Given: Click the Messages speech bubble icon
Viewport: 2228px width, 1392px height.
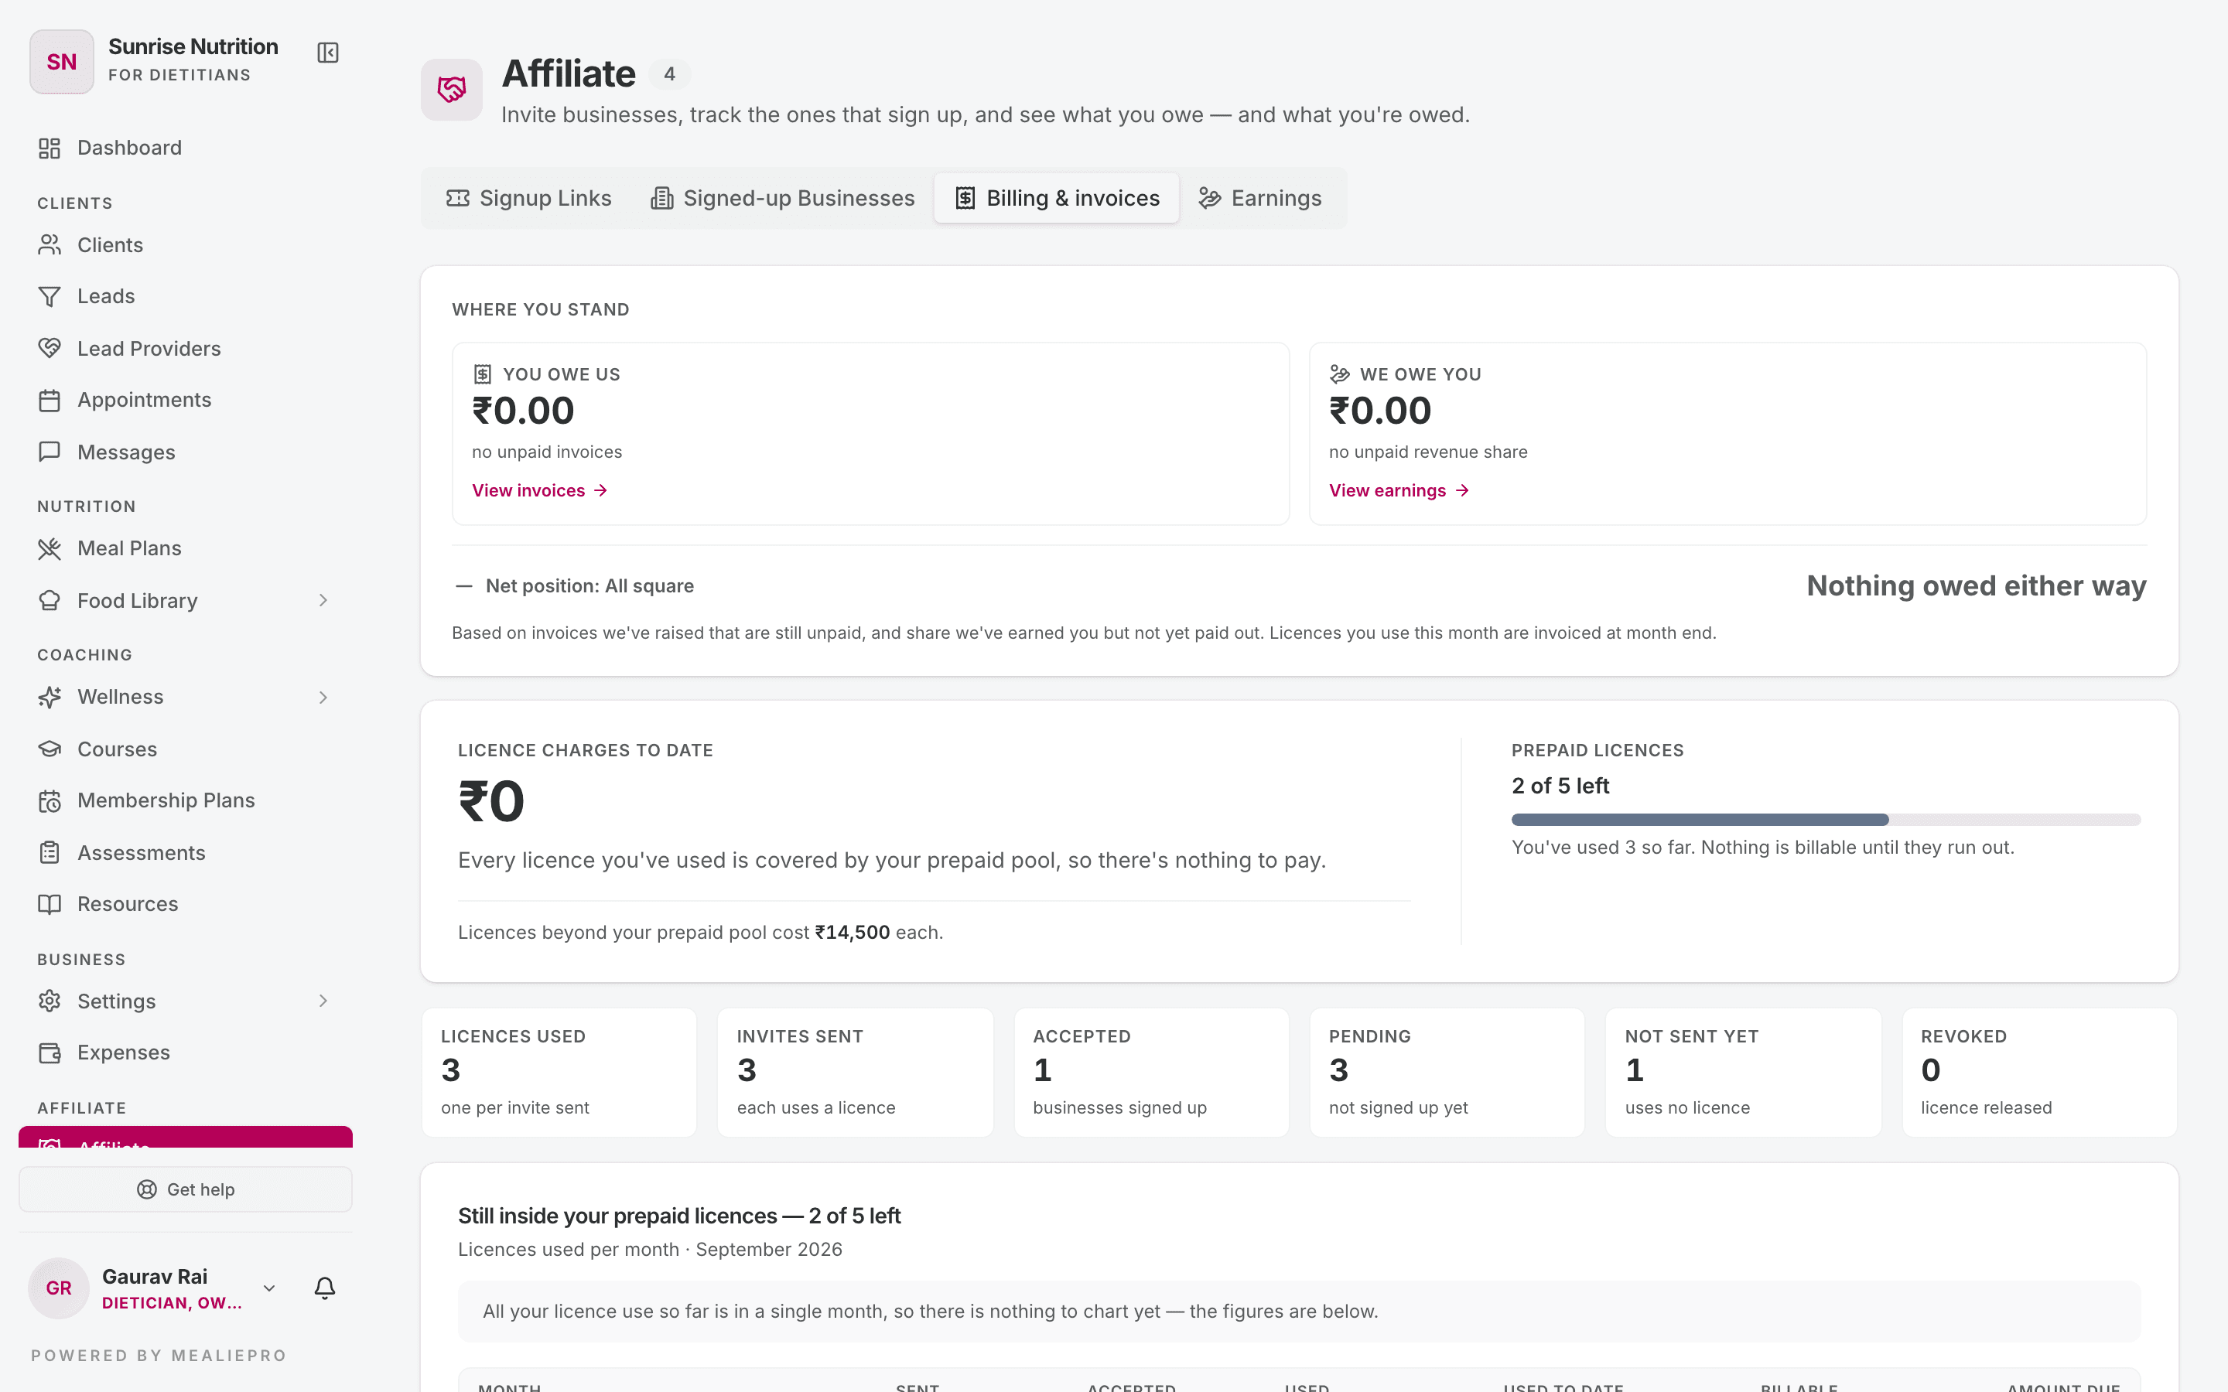Looking at the screenshot, I should pos(50,452).
